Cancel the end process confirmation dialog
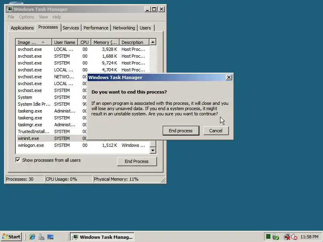Screen dimensions: 323x242 (216, 131)
